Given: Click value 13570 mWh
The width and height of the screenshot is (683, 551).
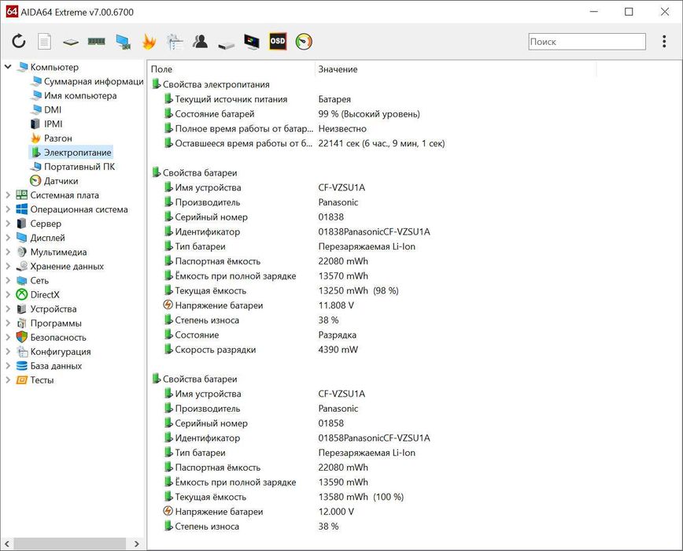Looking at the screenshot, I should [x=343, y=275].
